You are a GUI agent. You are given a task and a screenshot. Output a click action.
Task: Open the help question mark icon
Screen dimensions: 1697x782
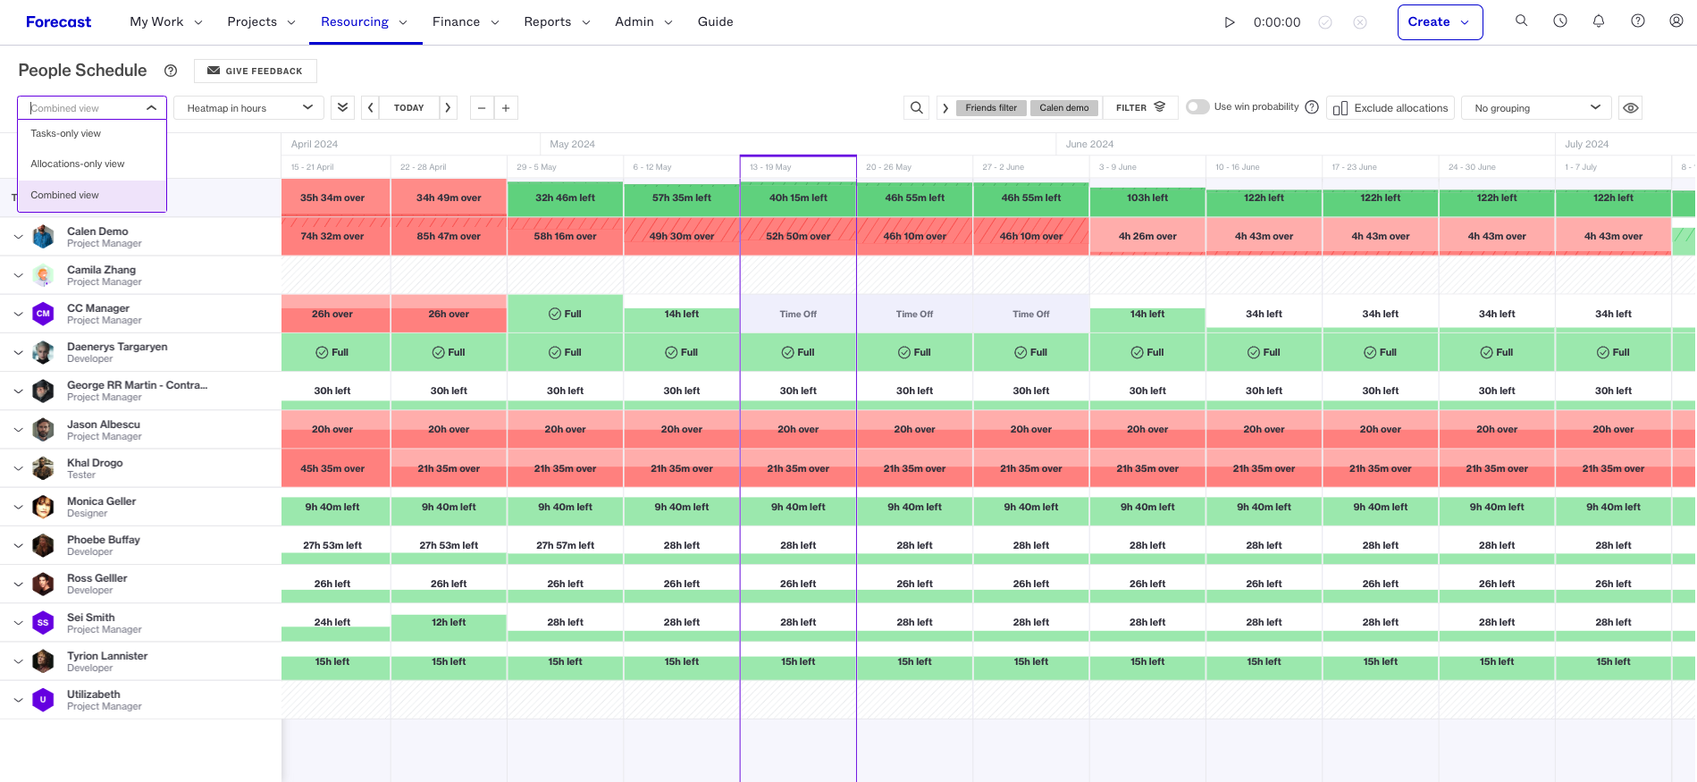click(x=1638, y=21)
